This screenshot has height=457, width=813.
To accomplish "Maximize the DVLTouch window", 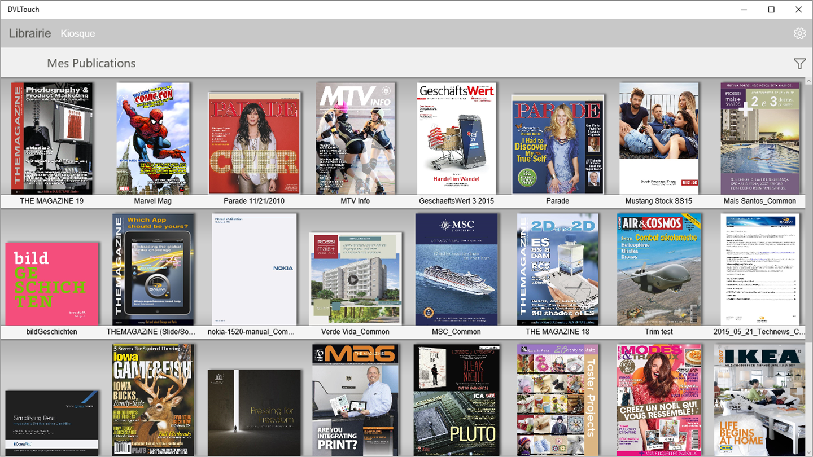I will (771, 10).
